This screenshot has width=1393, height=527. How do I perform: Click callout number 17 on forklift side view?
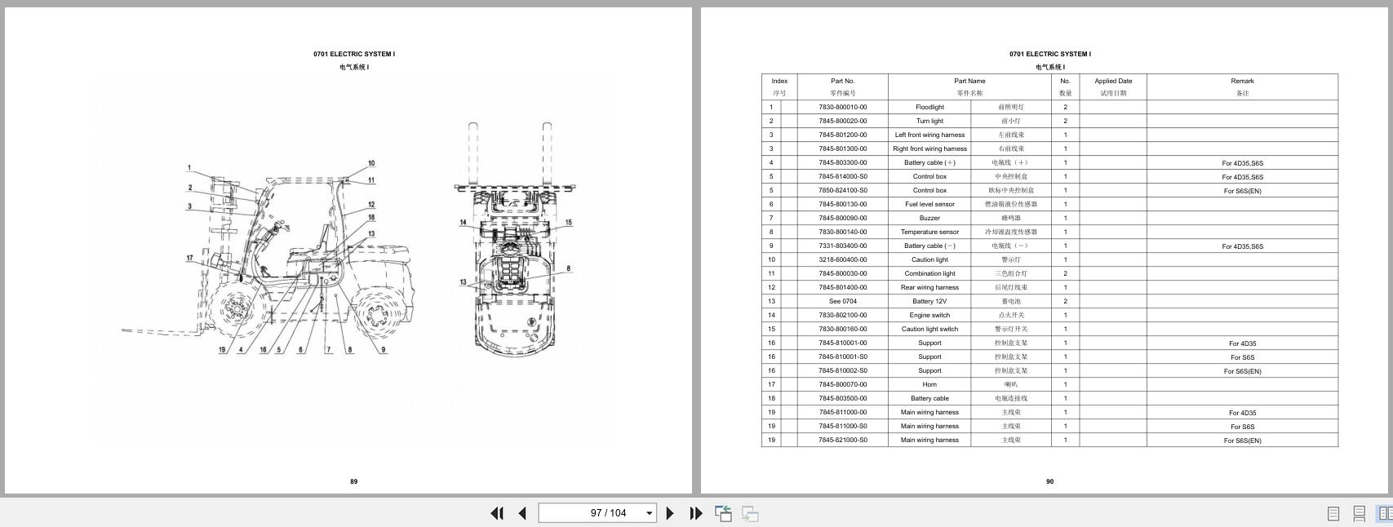pos(189,258)
